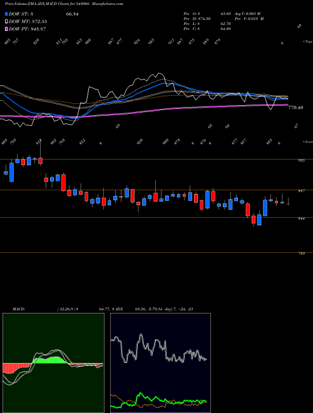Click the 'Pre O' open price row
This screenshot has height=413, width=313.
(207, 13)
